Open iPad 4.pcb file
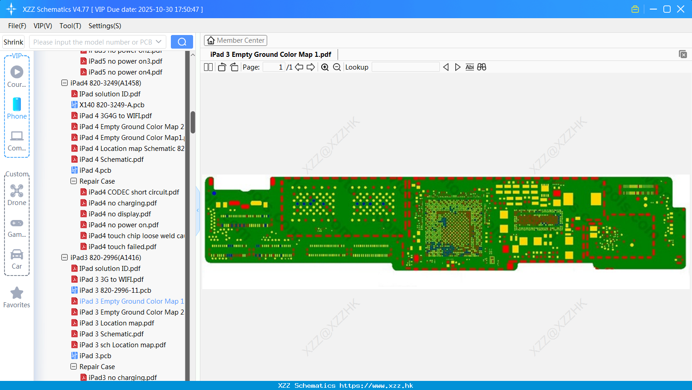The height and width of the screenshot is (390, 692). [95, 170]
